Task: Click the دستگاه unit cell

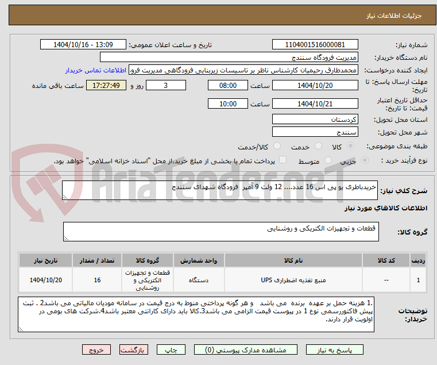Action: 199,280
